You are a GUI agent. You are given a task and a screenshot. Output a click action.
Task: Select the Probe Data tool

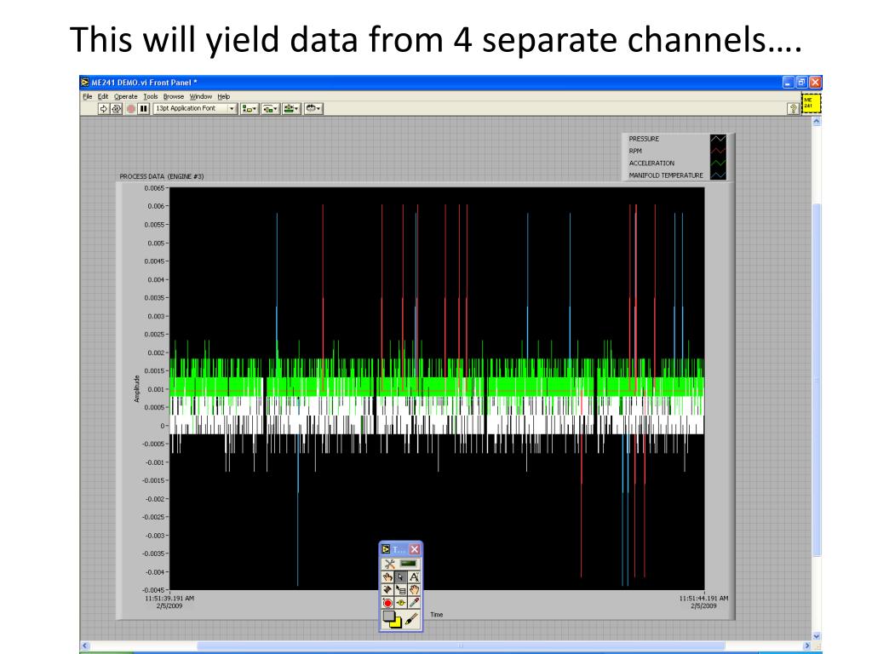pyautogui.click(x=400, y=603)
